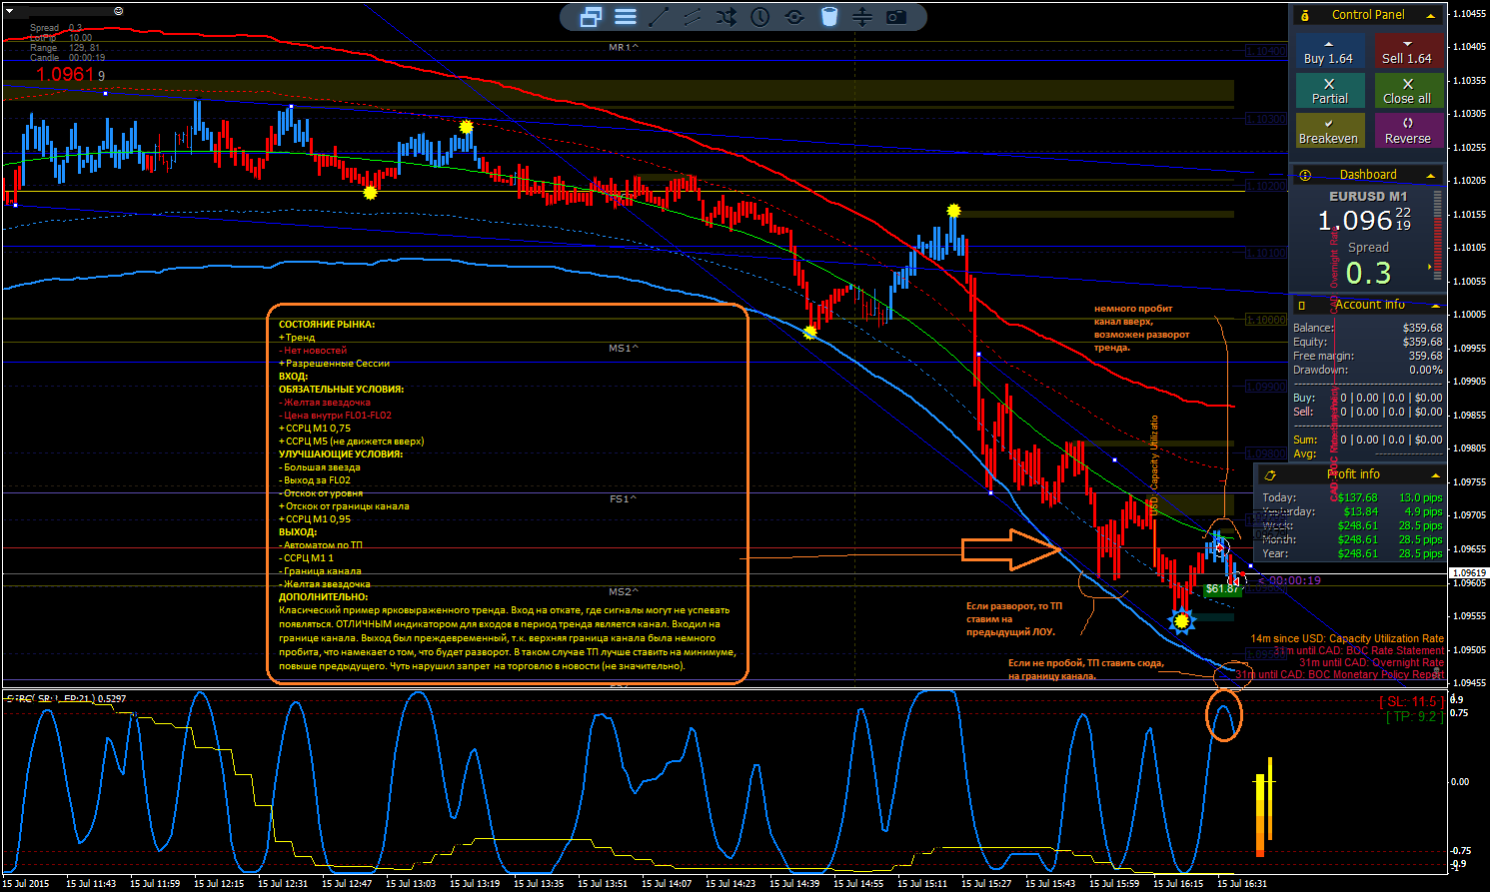Click the green $61.87 profit label on chart
This screenshot has height=892, width=1490.
coord(1221,589)
